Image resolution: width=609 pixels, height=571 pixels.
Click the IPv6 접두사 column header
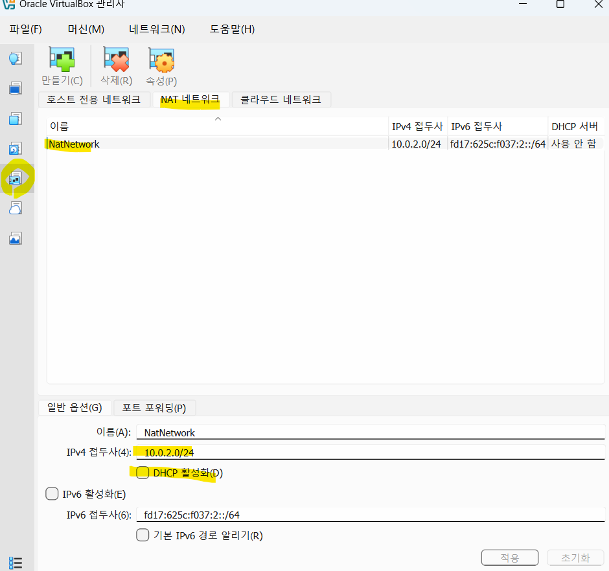pos(498,126)
